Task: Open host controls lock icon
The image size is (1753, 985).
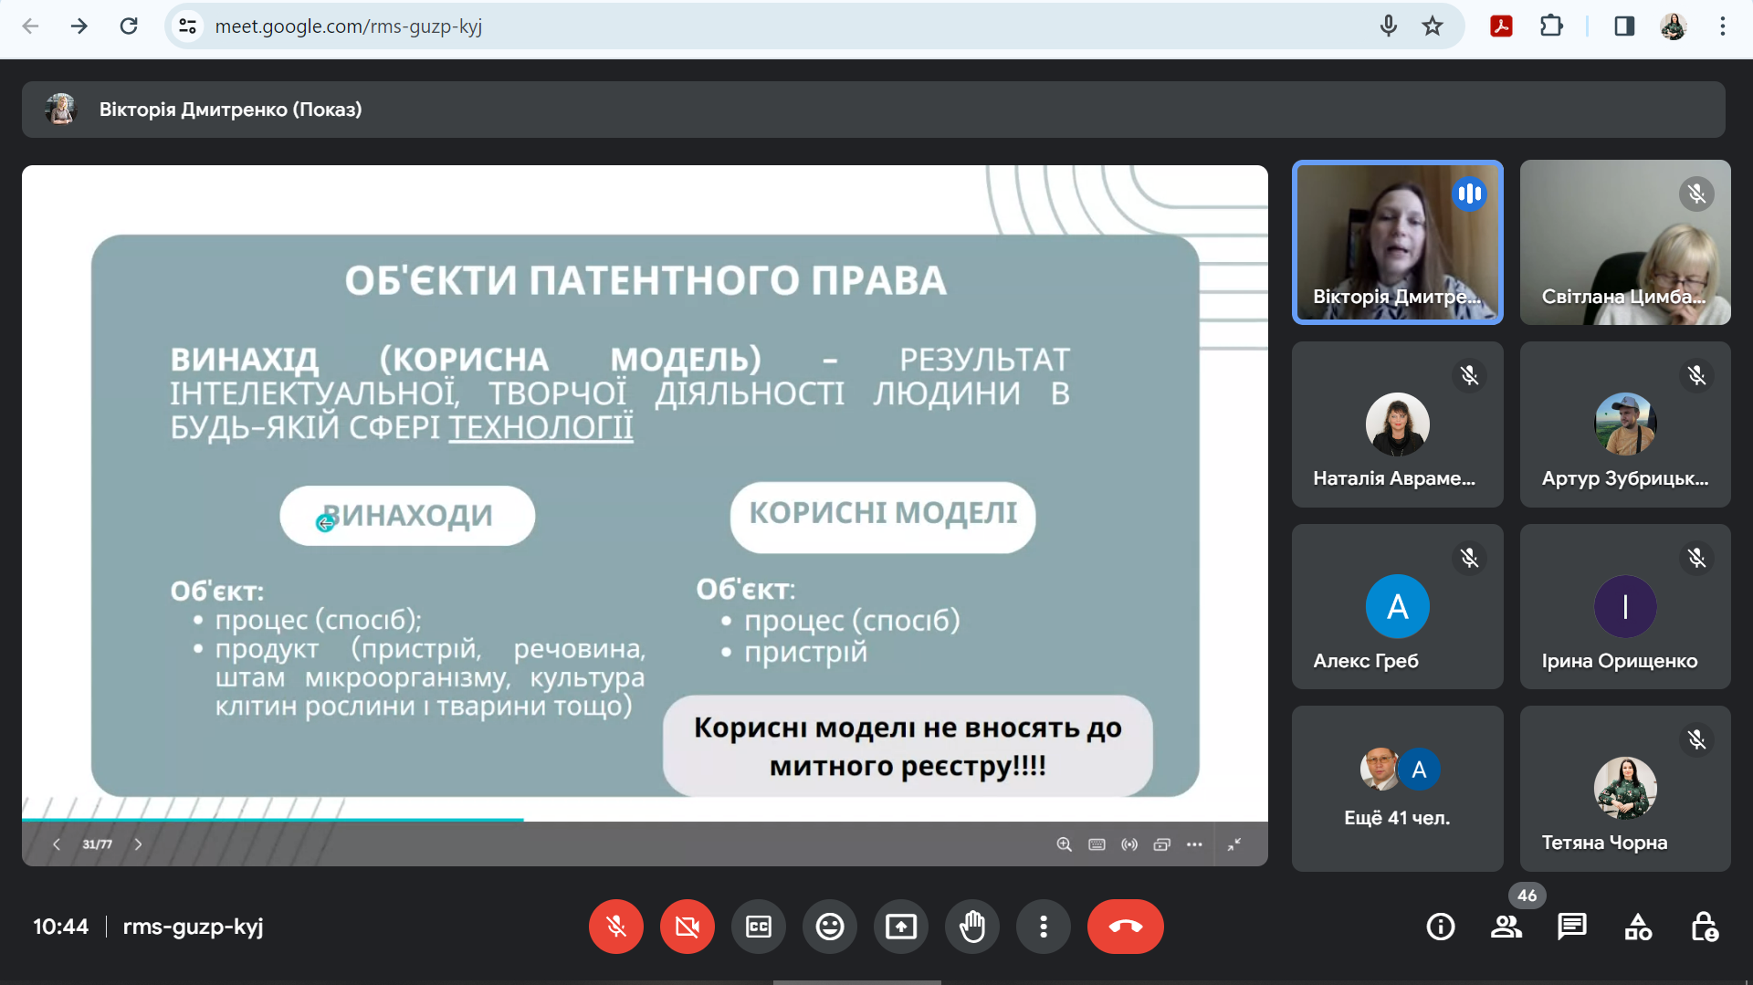Action: [1704, 927]
